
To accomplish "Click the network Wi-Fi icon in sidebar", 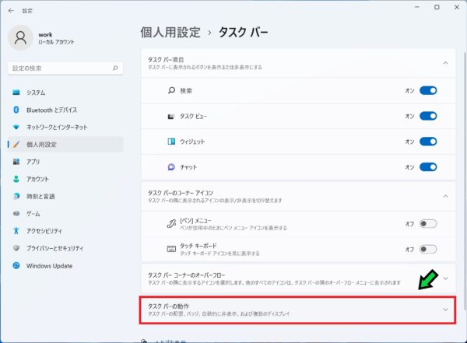I will click(16, 127).
